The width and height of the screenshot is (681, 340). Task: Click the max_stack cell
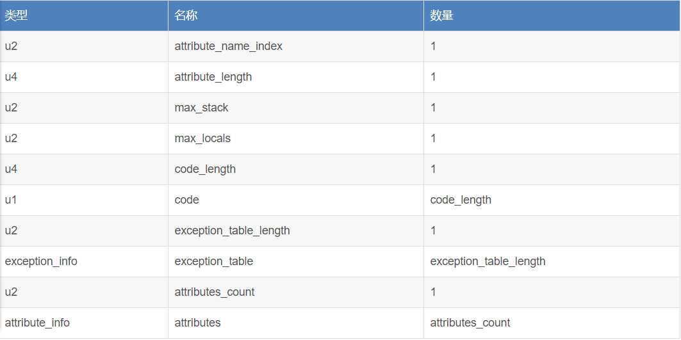click(x=201, y=108)
